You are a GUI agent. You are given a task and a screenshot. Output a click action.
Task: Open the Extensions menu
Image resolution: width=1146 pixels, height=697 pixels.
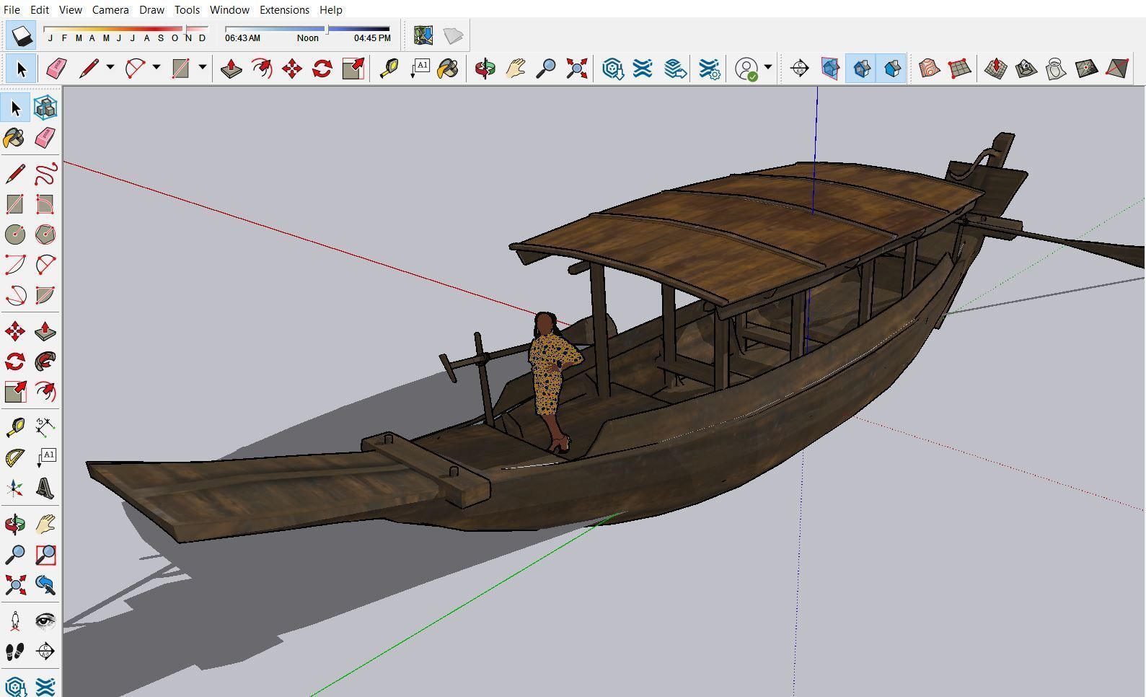[x=284, y=9]
